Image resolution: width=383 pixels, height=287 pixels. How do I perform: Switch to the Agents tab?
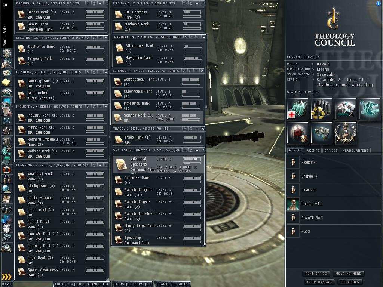[313, 151]
